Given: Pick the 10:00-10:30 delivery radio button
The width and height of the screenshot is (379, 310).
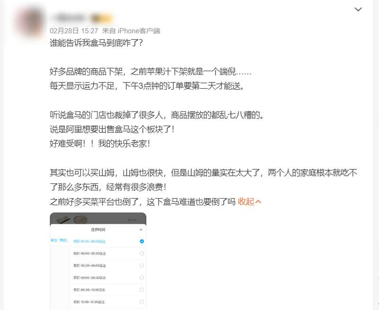Looking at the screenshot, I should click(x=142, y=302).
